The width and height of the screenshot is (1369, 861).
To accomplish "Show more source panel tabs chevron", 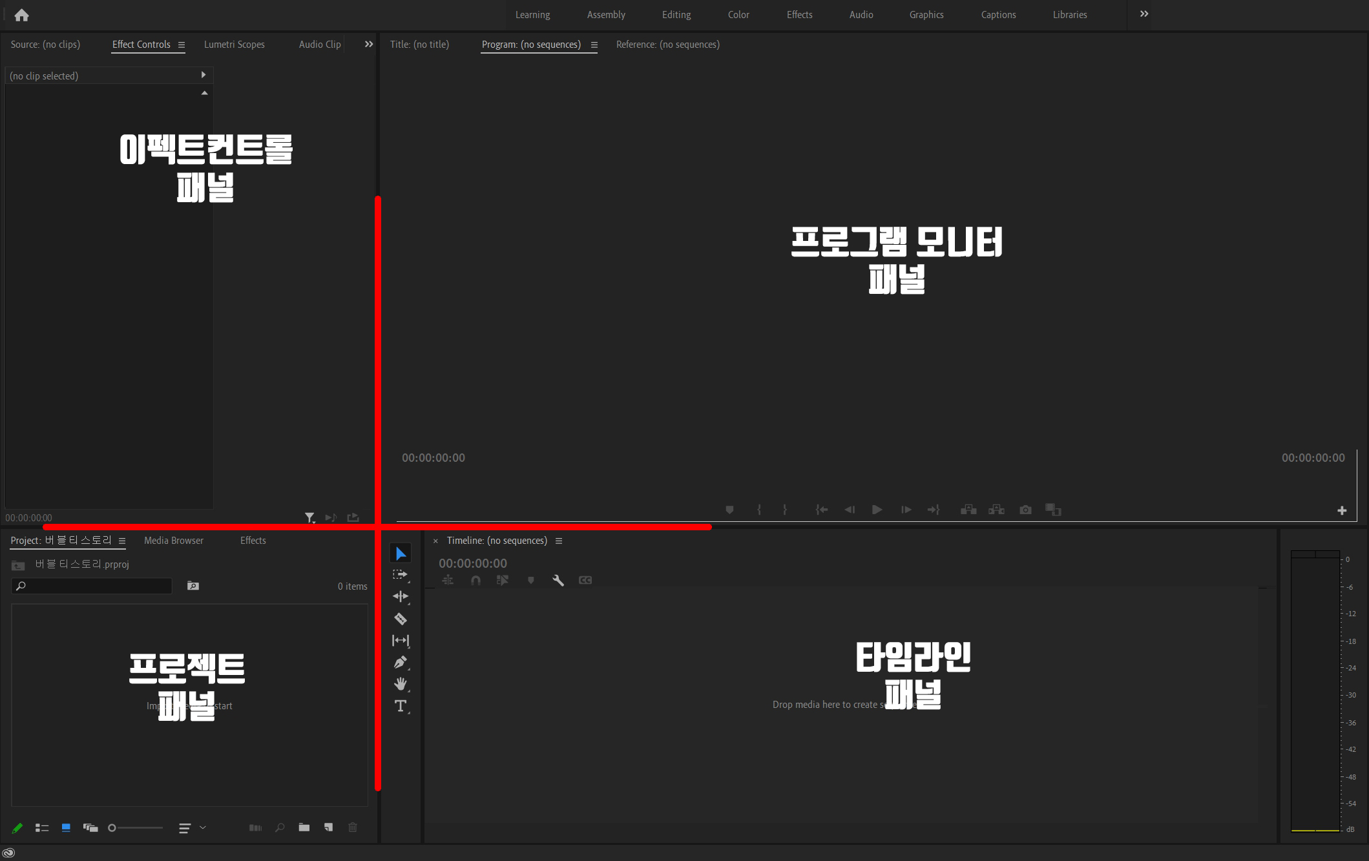I will pos(369,45).
